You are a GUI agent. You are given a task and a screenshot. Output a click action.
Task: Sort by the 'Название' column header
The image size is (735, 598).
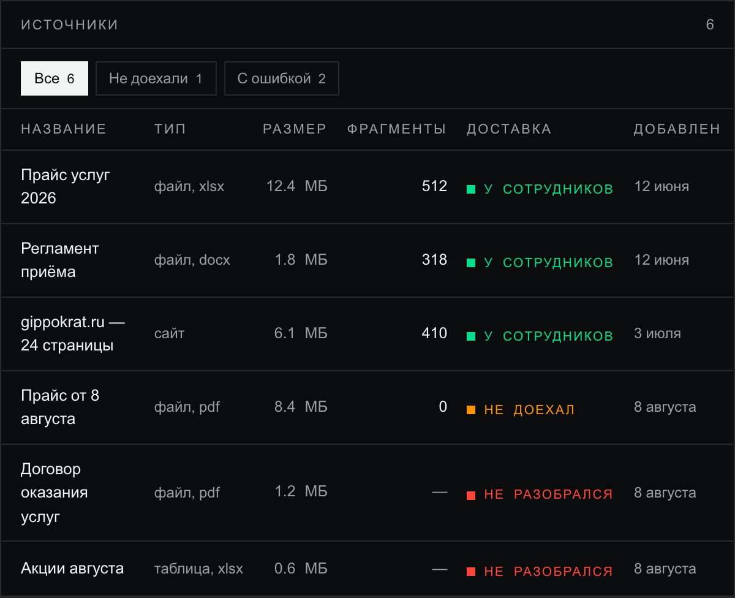coord(64,129)
